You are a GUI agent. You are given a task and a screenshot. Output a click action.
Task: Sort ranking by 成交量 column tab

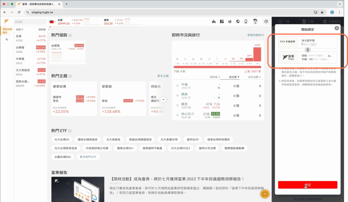pos(233,77)
